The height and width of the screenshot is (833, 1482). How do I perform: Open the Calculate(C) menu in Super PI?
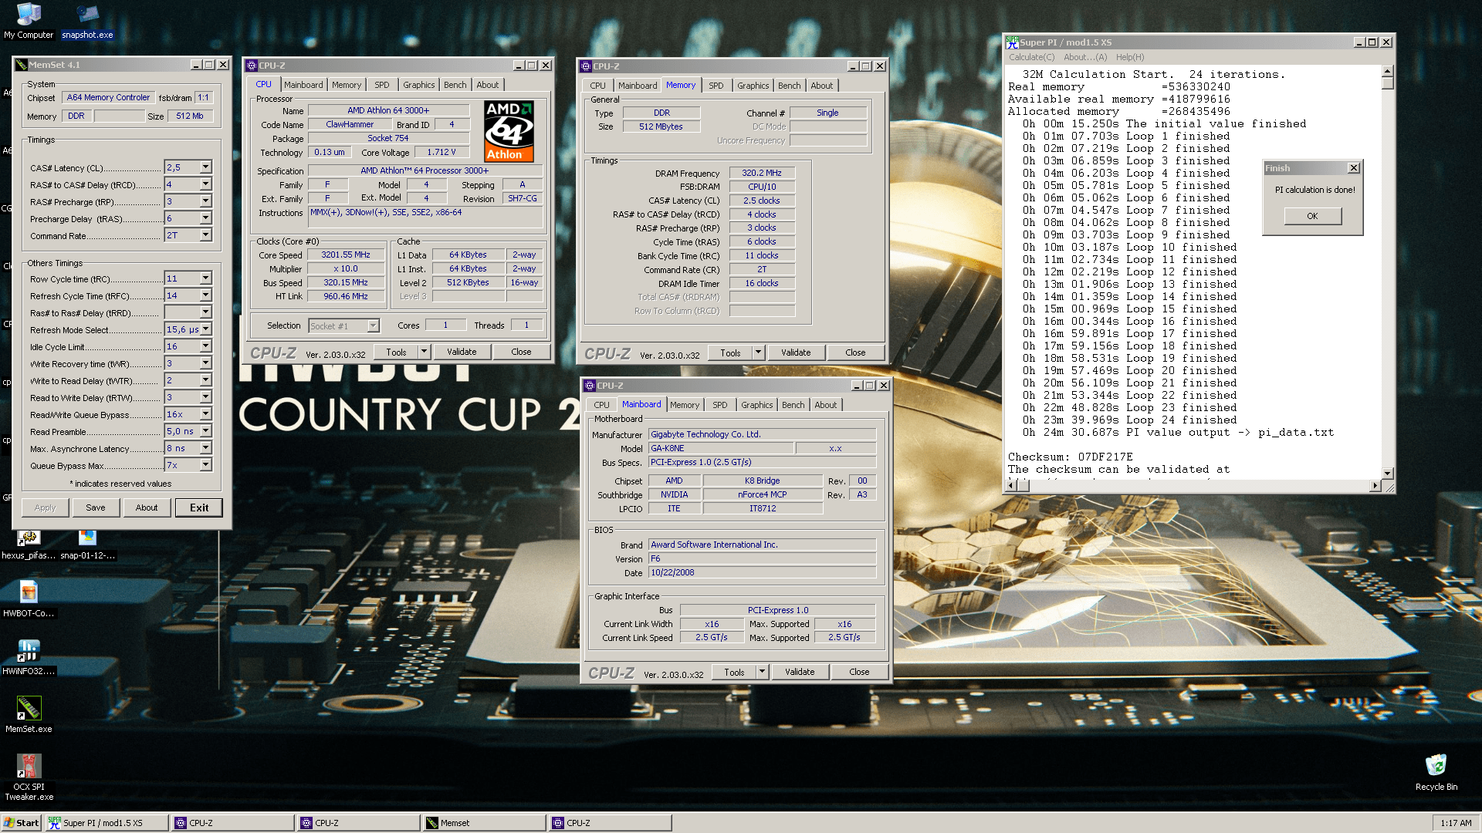1031,57
